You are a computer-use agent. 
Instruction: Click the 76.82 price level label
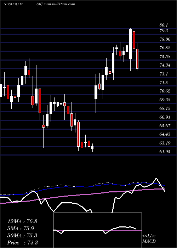(x=165, y=48)
